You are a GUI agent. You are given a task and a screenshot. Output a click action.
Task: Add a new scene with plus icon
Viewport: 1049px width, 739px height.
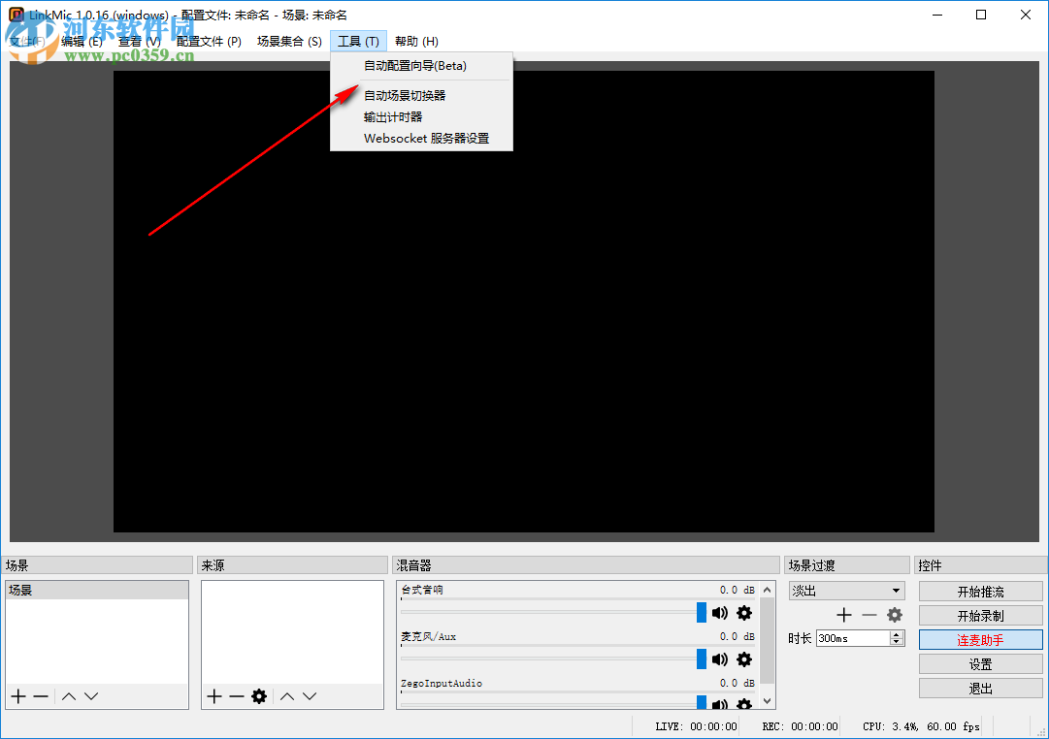coord(18,696)
